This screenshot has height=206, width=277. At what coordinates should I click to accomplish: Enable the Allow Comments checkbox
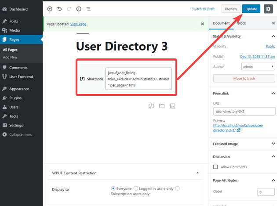click(x=215, y=167)
